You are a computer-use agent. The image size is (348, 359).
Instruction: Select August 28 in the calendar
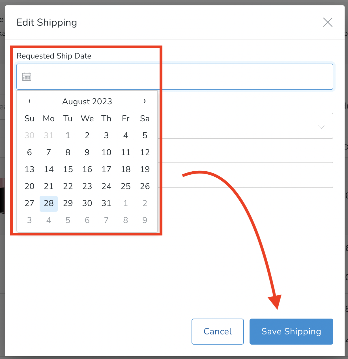coord(48,203)
